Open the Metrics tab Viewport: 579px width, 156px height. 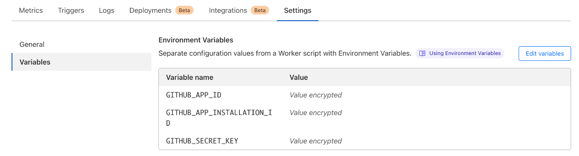tap(31, 10)
